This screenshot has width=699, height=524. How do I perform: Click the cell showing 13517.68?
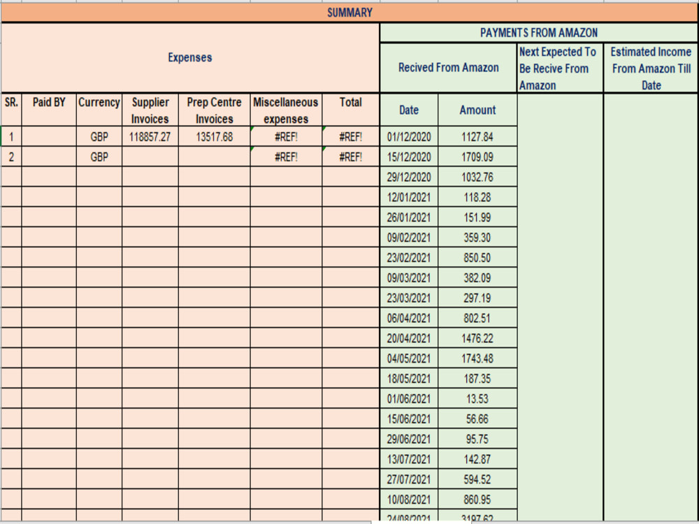pos(215,136)
